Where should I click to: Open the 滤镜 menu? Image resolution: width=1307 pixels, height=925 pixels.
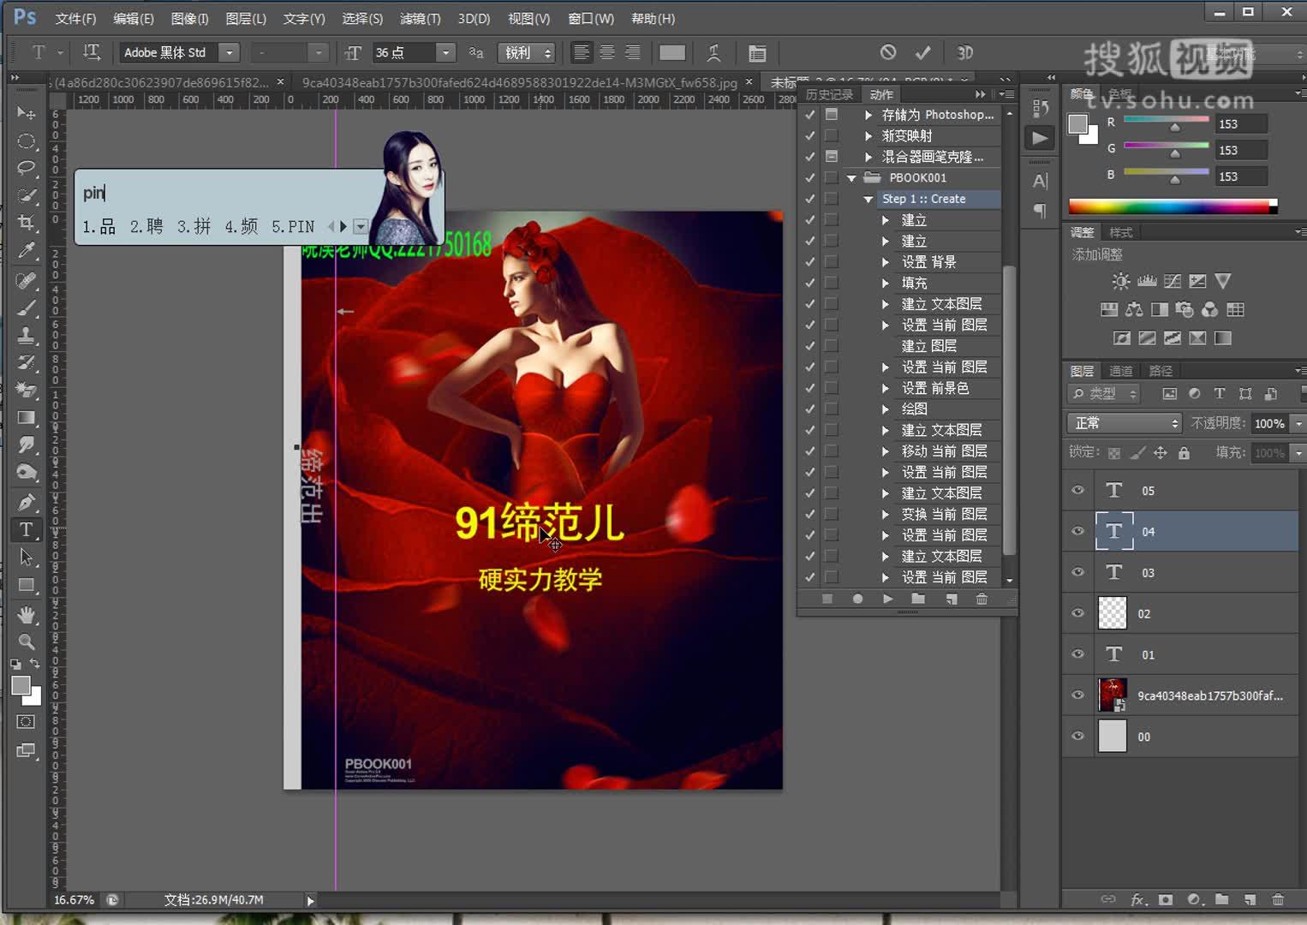click(x=420, y=18)
